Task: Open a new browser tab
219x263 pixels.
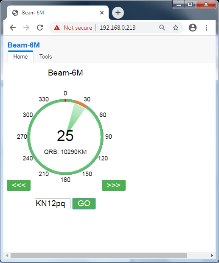Action: click(x=118, y=13)
